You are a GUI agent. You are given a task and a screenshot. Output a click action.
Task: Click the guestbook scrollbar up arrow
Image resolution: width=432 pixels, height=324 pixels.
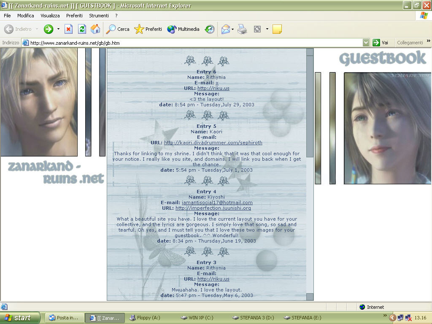pyautogui.click(x=310, y=52)
